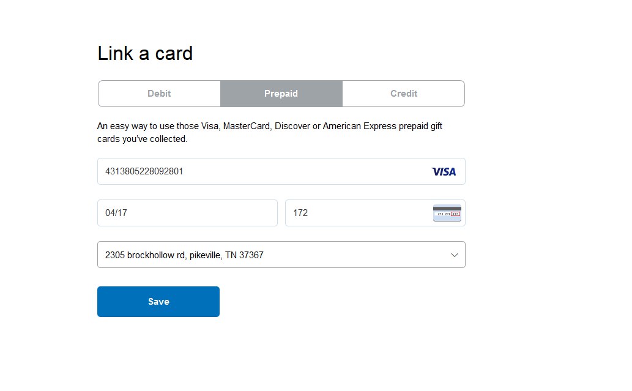Click the word 'MasterCard' in the description

click(x=247, y=126)
